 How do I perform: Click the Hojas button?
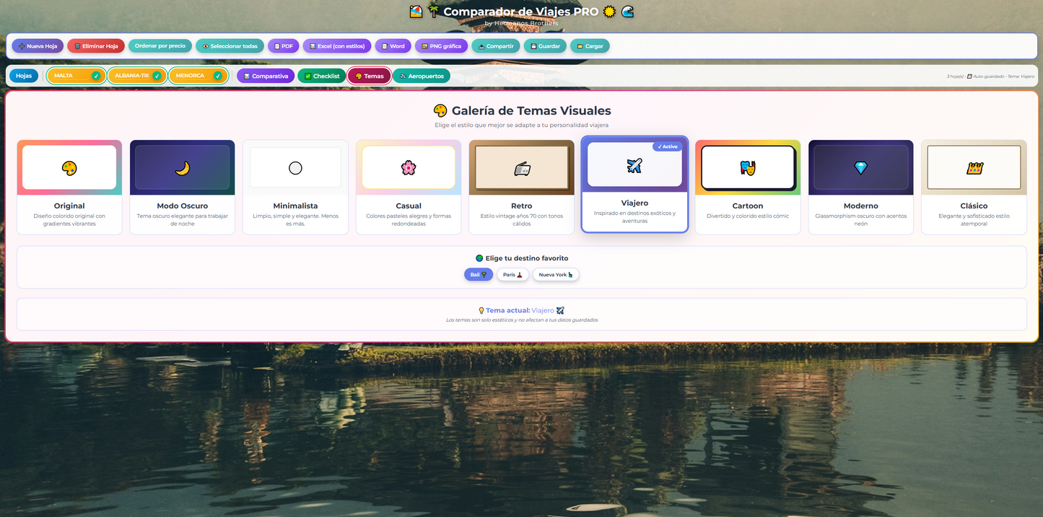coord(24,76)
